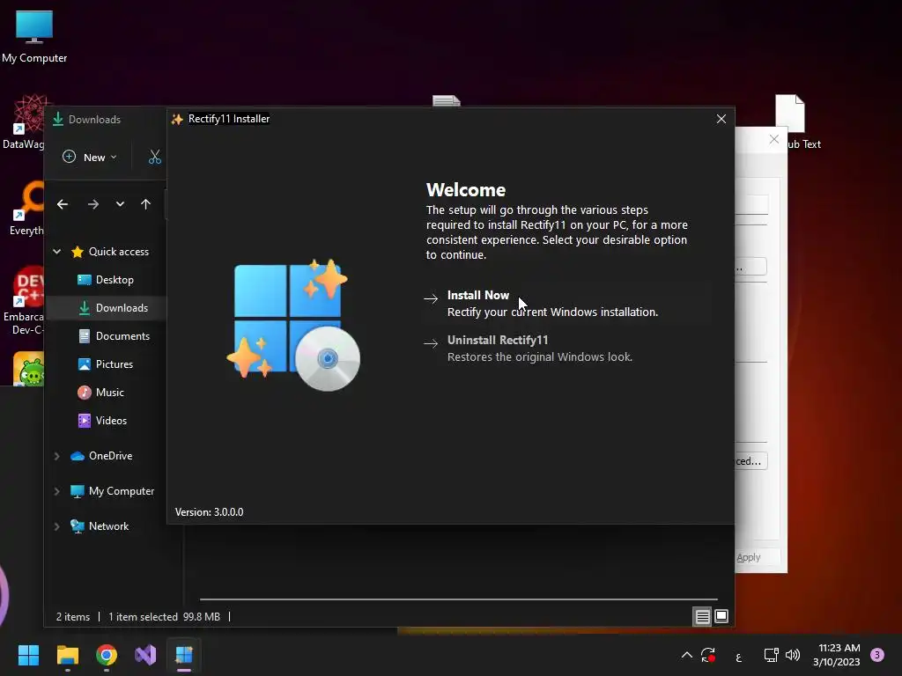This screenshot has width=902, height=676.
Task: Open File Explorer from taskbar
Action: [68, 655]
